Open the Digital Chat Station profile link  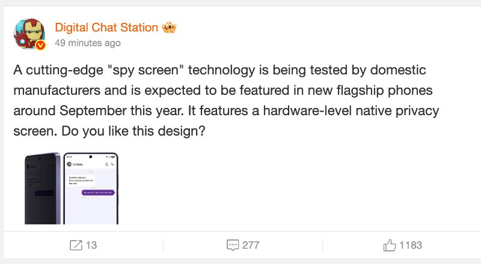(106, 28)
